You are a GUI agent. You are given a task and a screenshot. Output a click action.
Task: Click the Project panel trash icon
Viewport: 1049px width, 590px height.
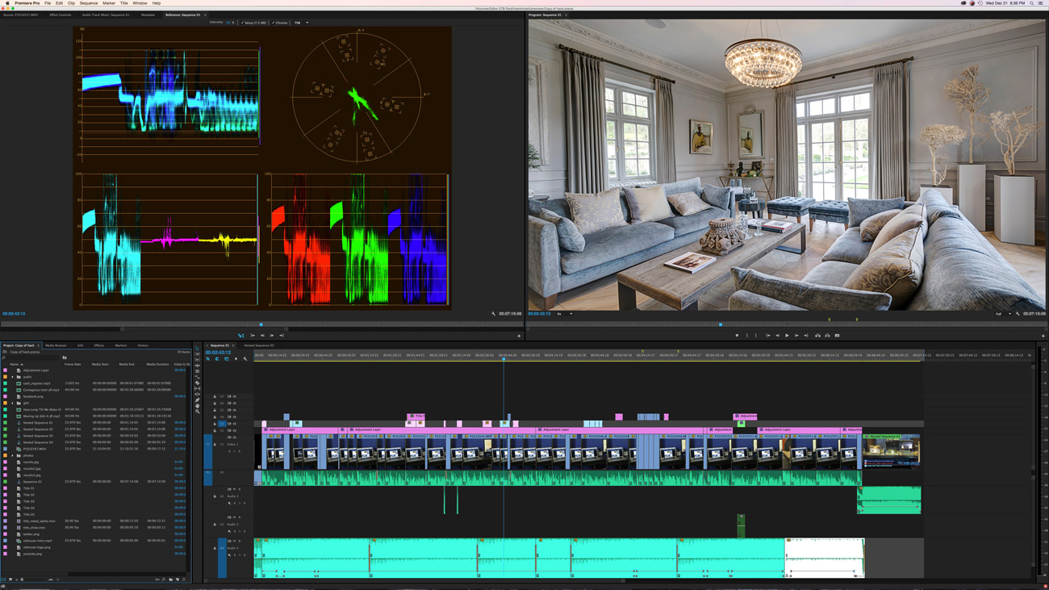pyautogui.click(x=184, y=579)
